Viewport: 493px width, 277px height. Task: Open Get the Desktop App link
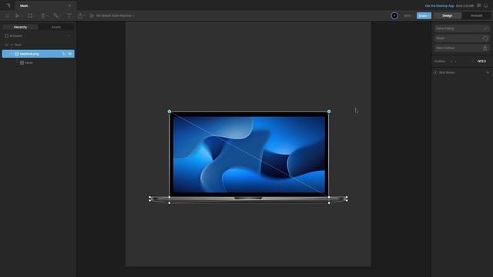click(x=439, y=5)
